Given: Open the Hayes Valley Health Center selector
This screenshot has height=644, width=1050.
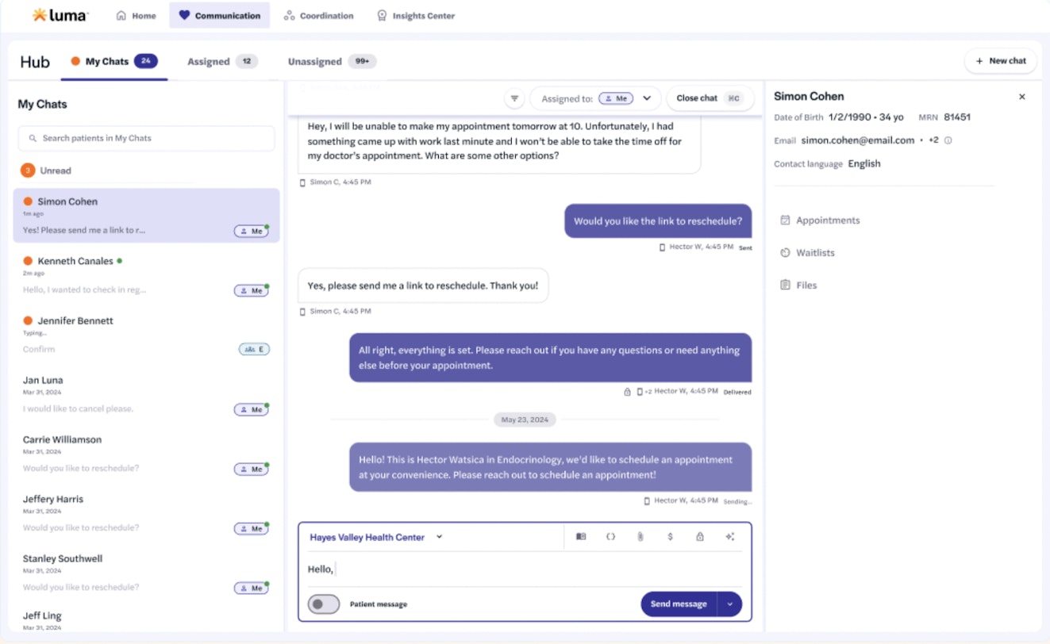Looking at the screenshot, I should 375,536.
